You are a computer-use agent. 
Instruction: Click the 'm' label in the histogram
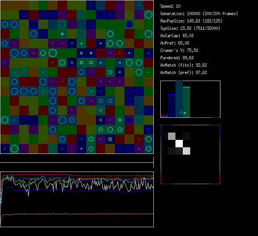coord(185,113)
